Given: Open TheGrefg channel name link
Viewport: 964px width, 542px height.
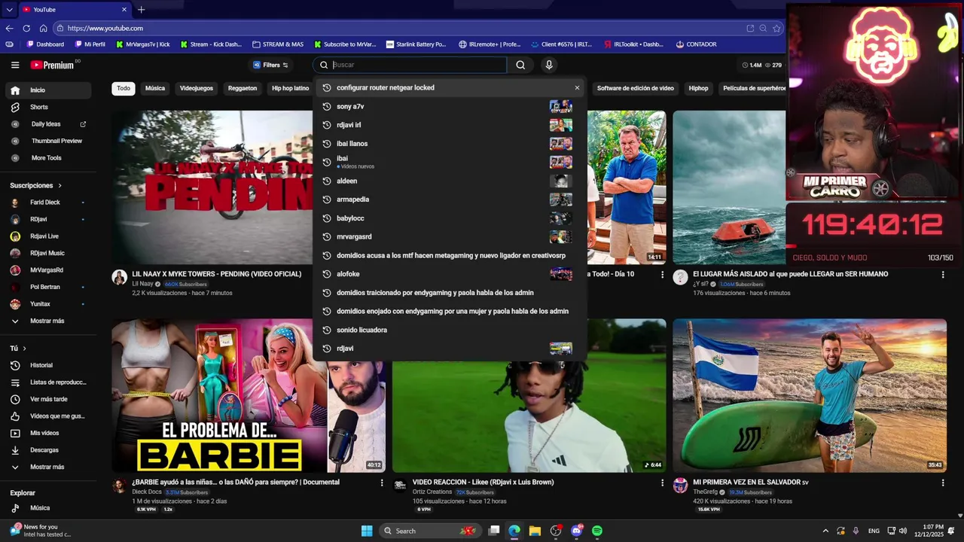Looking at the screenshot, I should tap(705, 492).
